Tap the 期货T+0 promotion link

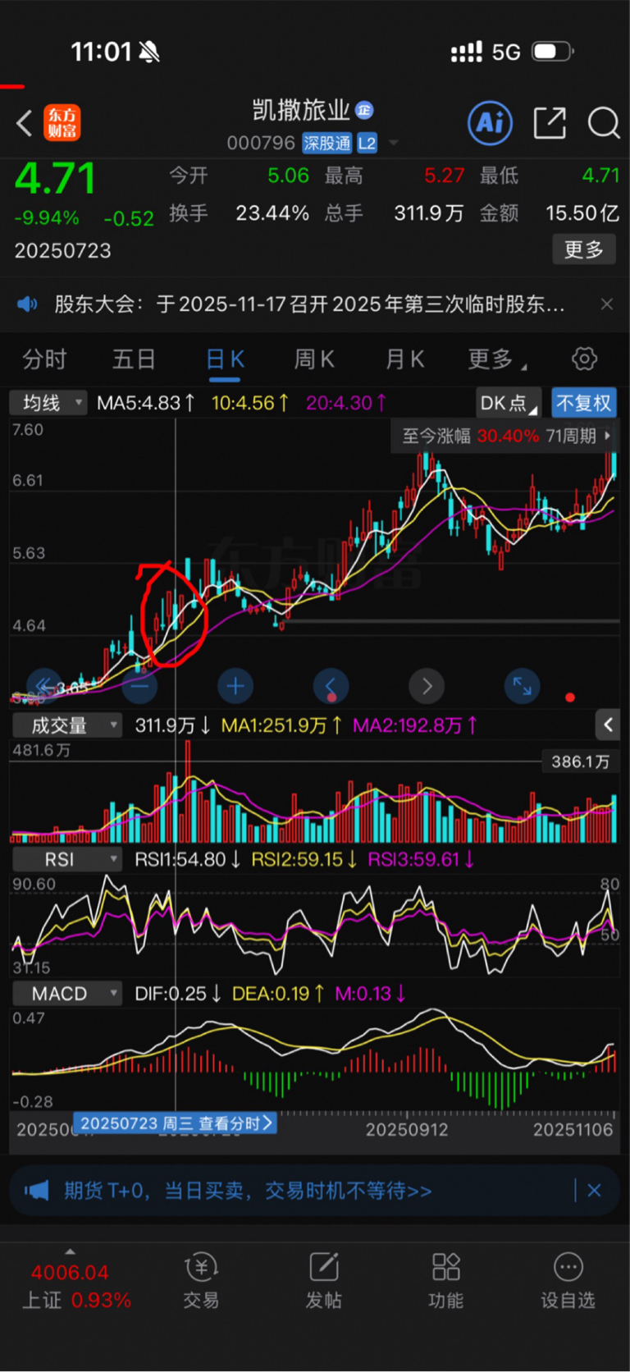tap(248, 1191)
